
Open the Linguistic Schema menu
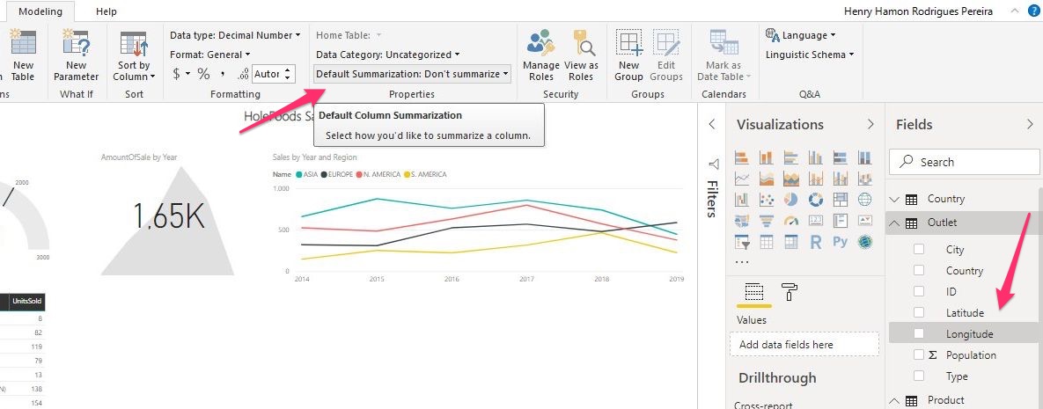pos(809,55)
